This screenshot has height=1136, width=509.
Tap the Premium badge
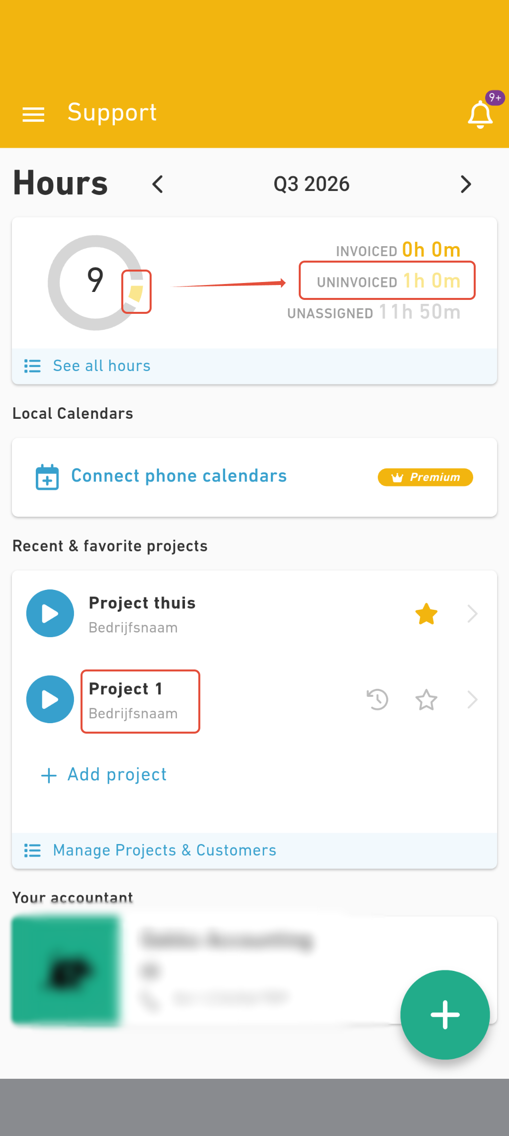425,477
